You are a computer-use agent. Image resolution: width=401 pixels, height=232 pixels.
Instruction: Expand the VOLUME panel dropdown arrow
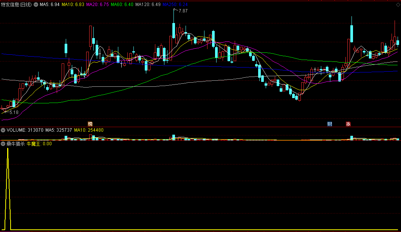[x=3, y=130]
